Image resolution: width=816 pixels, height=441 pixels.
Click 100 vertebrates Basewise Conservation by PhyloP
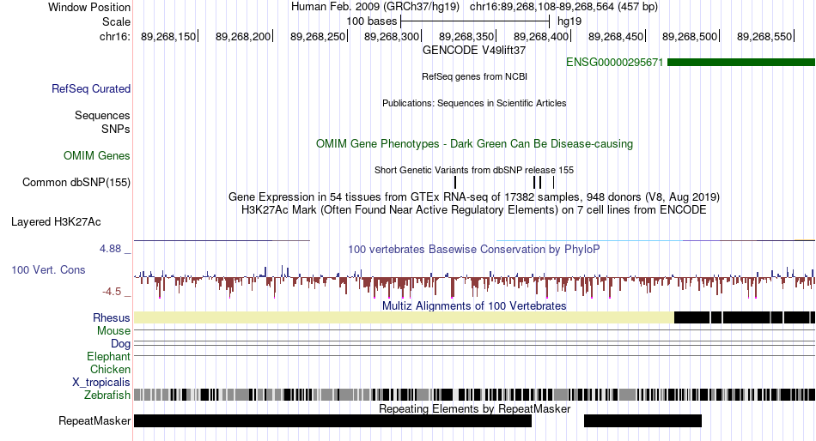474,249
